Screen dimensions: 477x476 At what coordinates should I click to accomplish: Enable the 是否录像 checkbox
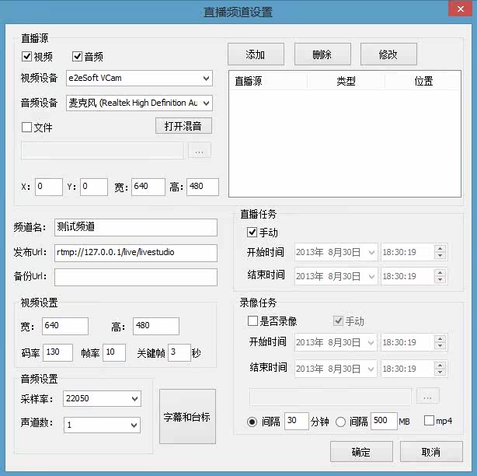point(252,321)
